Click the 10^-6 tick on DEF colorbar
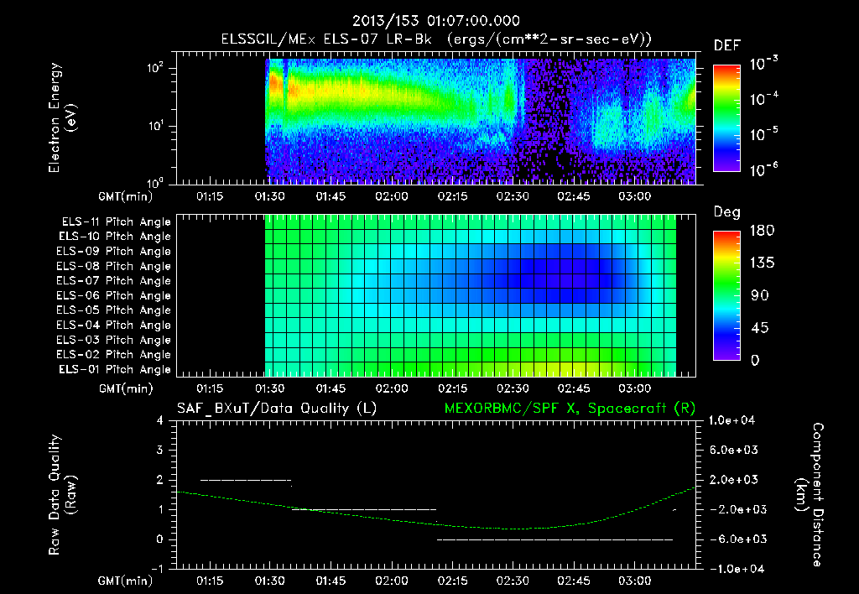 (x=763, y=169)
